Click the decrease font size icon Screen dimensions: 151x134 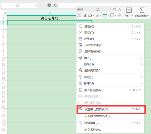(120, 9)
